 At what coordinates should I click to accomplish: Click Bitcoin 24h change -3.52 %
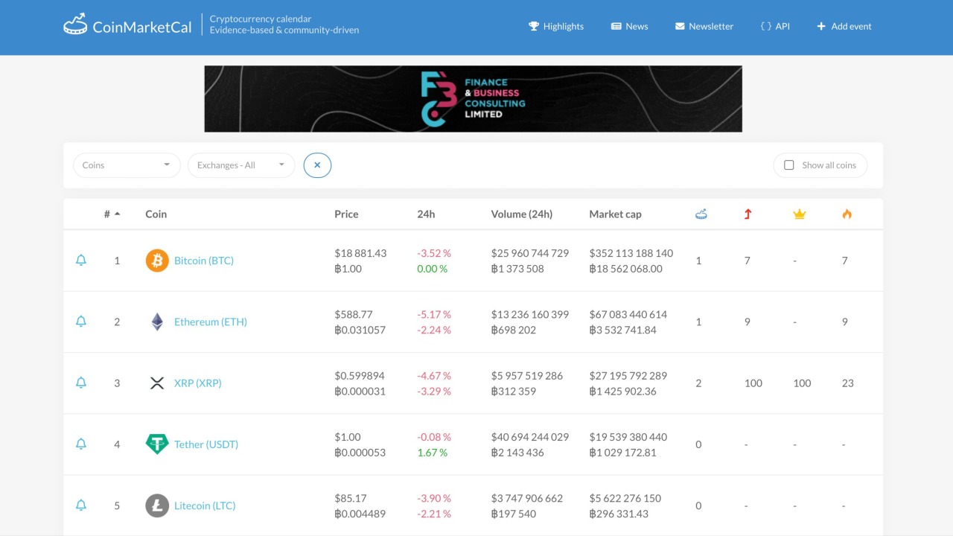tap(434, 253)
